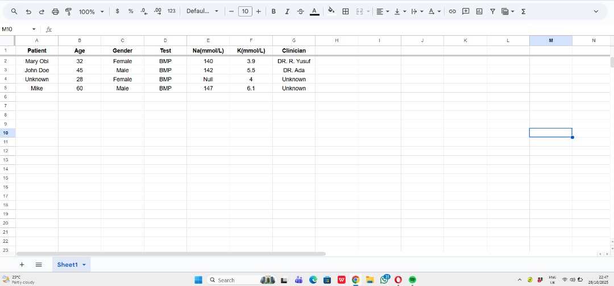Viewport: 614px width, 286px height.
Task: Insert a chart
Action: point(479,11)
